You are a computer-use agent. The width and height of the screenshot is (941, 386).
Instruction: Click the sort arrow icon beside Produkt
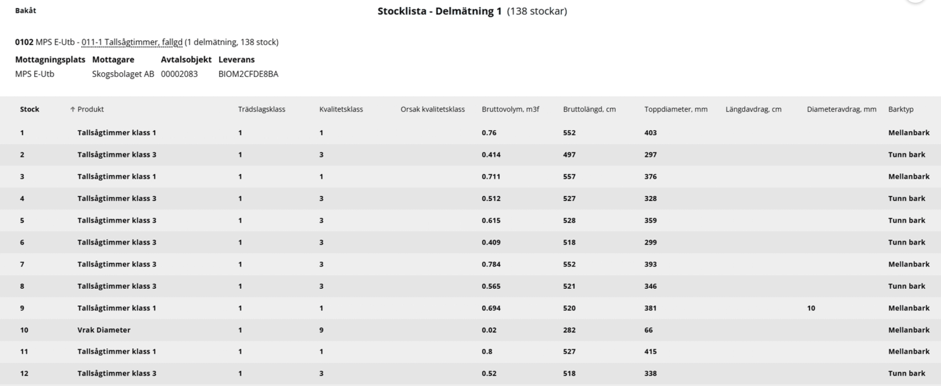click(x=72, y=109)
